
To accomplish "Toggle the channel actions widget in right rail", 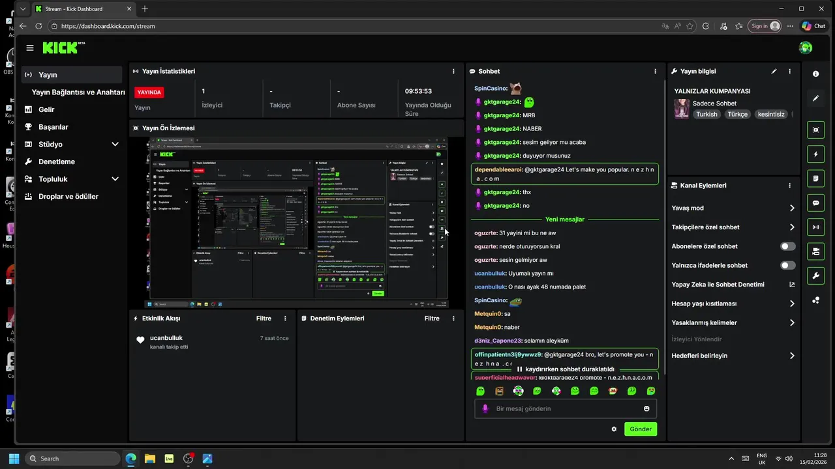I will tap(815, 251).
